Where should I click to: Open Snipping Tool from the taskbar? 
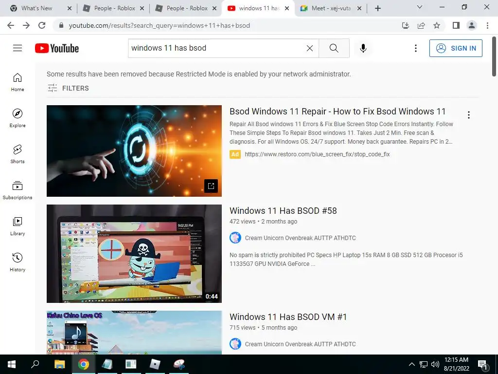coord(179,364)
